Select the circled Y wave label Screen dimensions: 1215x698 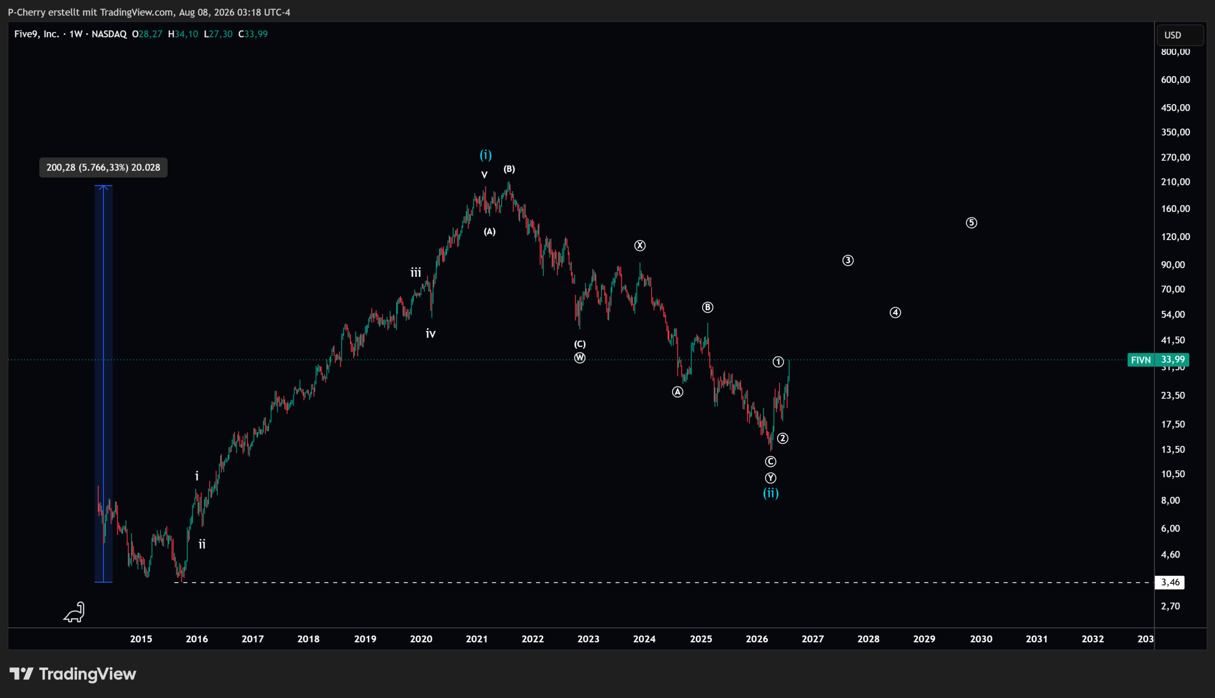point(770,478)
